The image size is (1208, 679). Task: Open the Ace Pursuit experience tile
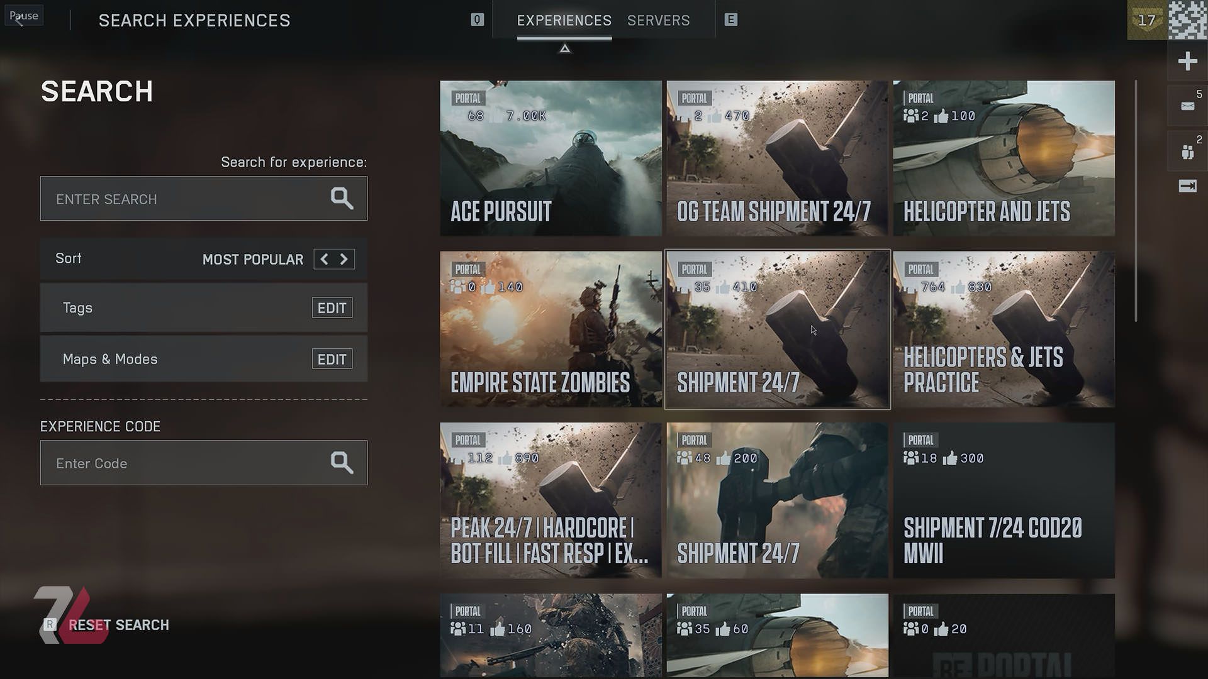click(x=551, y=158)
